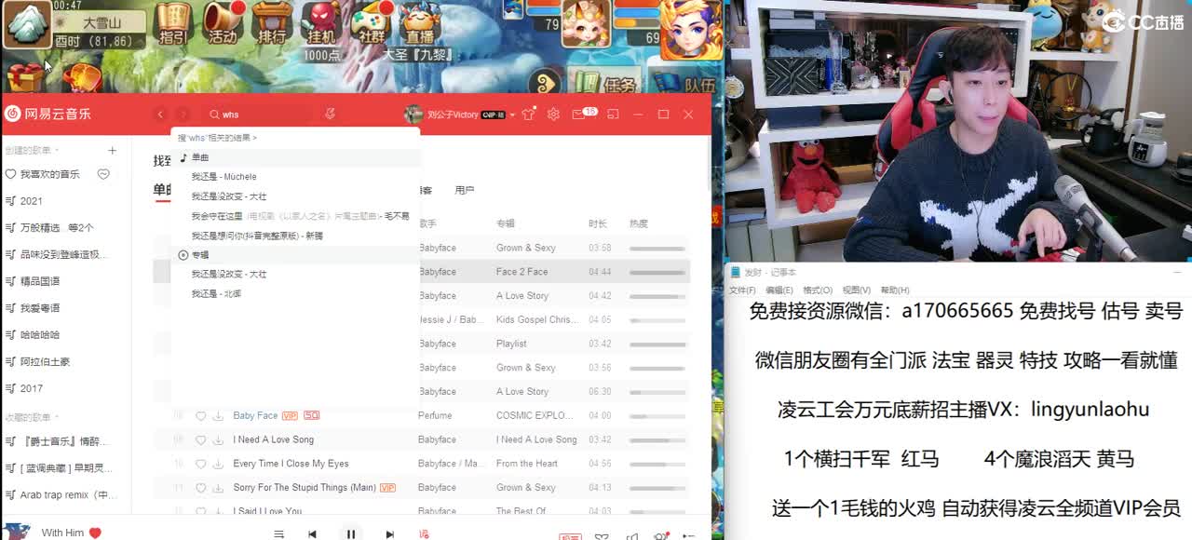Open the 活动 events horn icon
Screen dimensions: 1192x540
coord(223,23)
